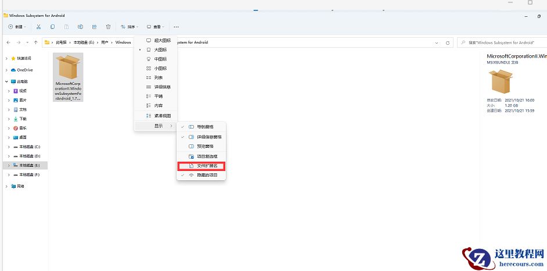Image resolution: width=547 pixels, height=271 pixels.
Task: Open the 排序 (Sort) dropdown
Action: pyautogui.click(x=129, y=27)
